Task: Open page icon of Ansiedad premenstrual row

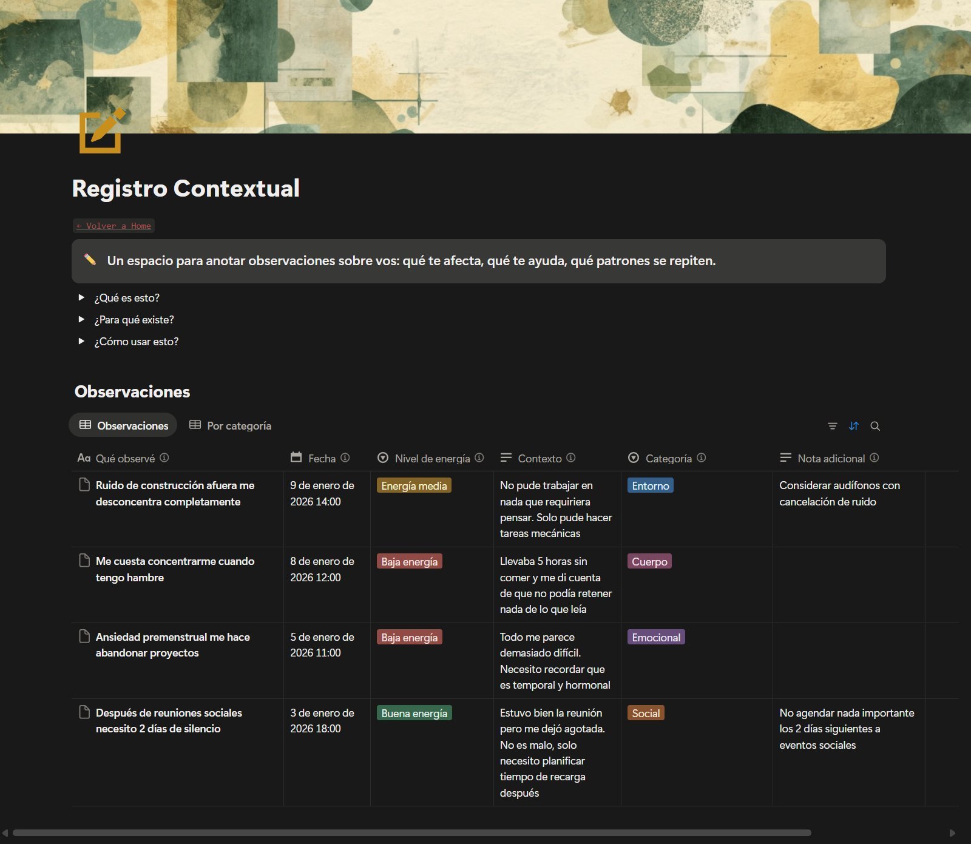Action: [x=84, y=636]
